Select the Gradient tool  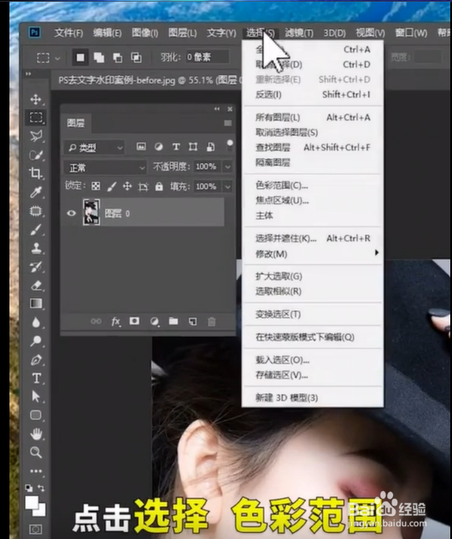point(36,303)
